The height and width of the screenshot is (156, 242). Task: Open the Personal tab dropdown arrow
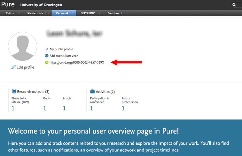tap(73, 13)
